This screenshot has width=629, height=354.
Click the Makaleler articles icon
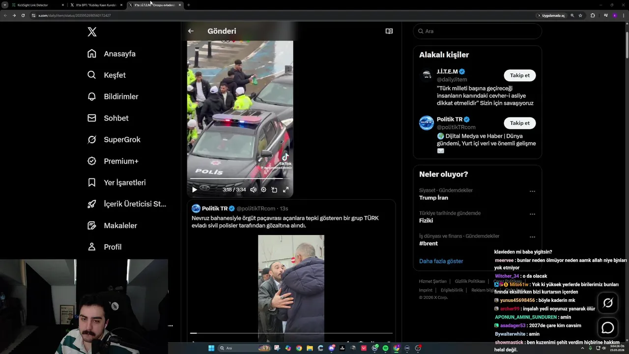coord(92,225)
